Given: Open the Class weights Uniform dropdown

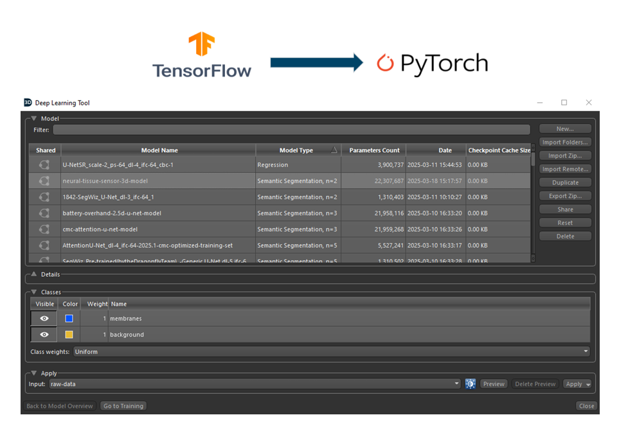Looking at the screenshot, I should tap(331, 352).
